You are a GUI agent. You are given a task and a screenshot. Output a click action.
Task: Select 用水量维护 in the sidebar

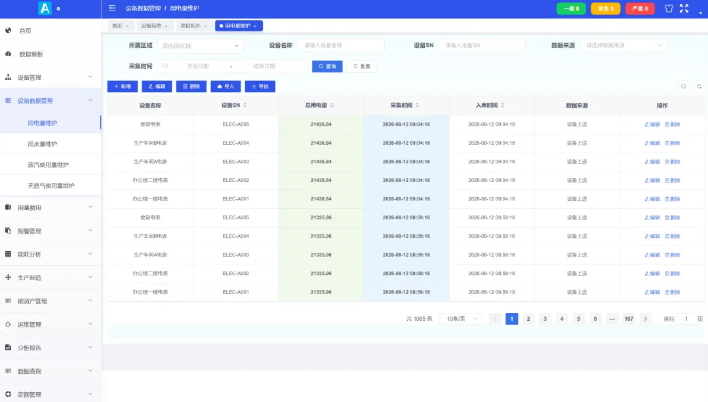[50, 144]
